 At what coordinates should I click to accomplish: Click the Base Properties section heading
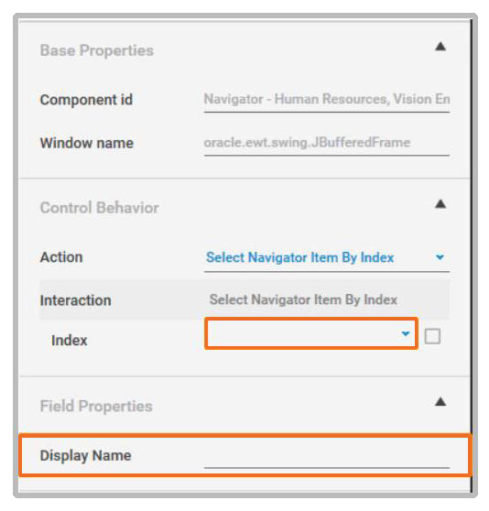pyautogui.click(x=97, y=51)
